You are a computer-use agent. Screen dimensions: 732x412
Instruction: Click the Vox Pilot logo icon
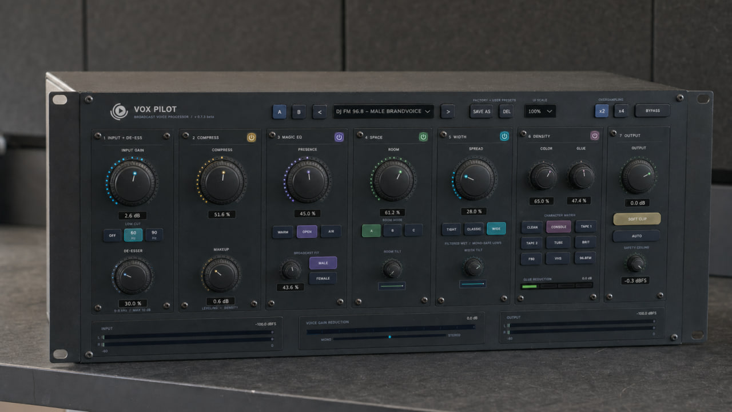click(119, 111)
